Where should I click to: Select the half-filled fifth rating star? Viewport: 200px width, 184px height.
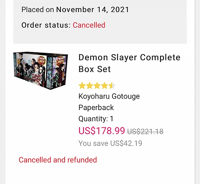(112, 86)
